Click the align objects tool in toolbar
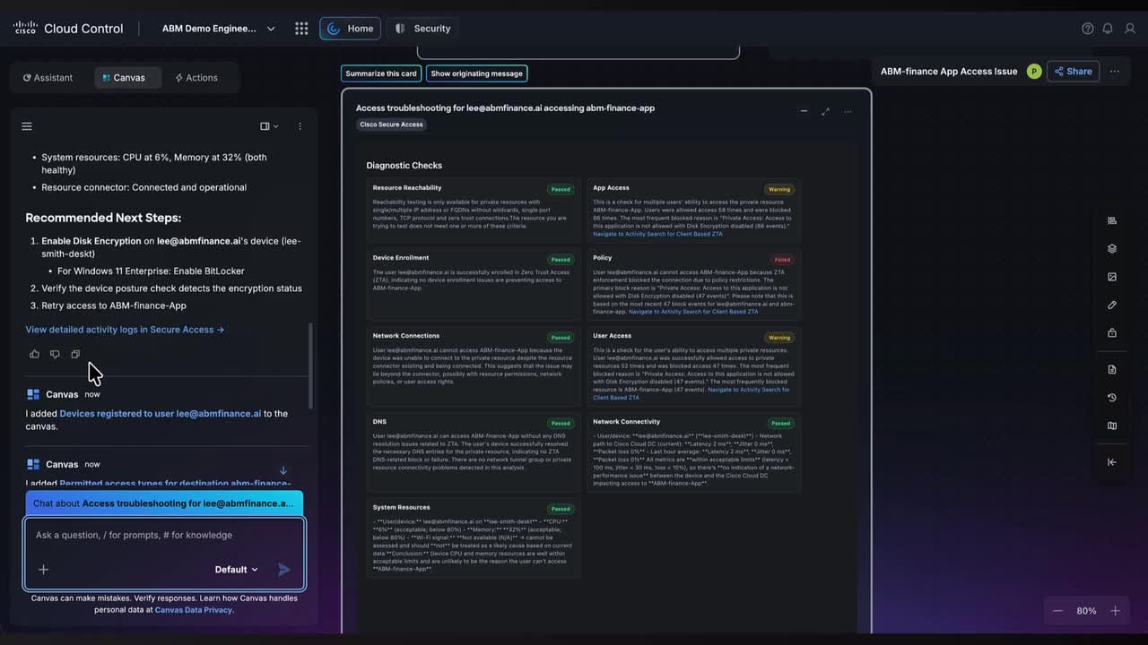Viewport: 1148px width, 645px height. [1112, 220]
